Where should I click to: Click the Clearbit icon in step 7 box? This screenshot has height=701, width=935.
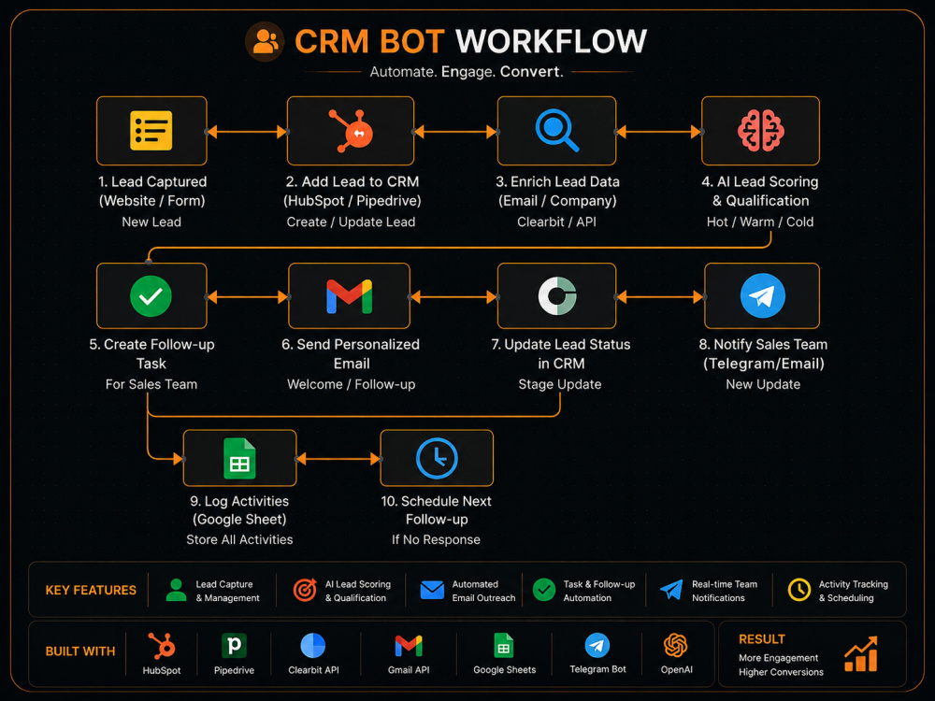coord(557,296)
